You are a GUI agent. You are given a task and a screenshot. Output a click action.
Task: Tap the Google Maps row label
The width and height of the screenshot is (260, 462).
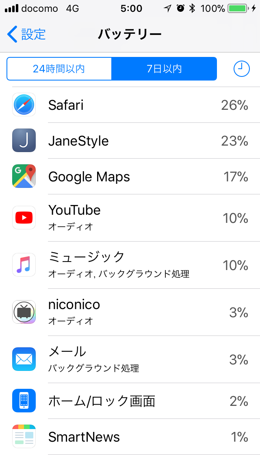(89, 177)
